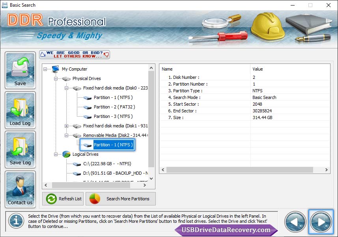Click the drive tree scroll-right arrow

point(145,185)
